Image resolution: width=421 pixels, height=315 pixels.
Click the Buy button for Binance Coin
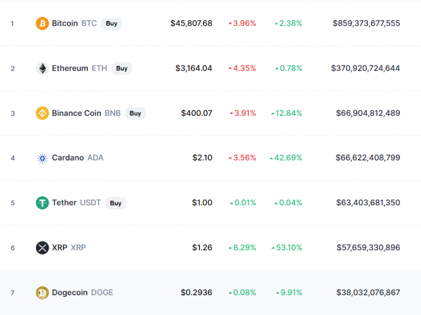135,113
